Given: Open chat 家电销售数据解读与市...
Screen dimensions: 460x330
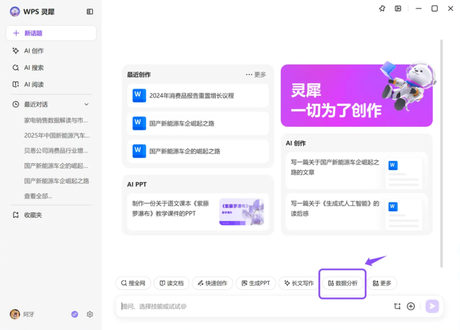Looking at the screenshot, I should (56, 120).
